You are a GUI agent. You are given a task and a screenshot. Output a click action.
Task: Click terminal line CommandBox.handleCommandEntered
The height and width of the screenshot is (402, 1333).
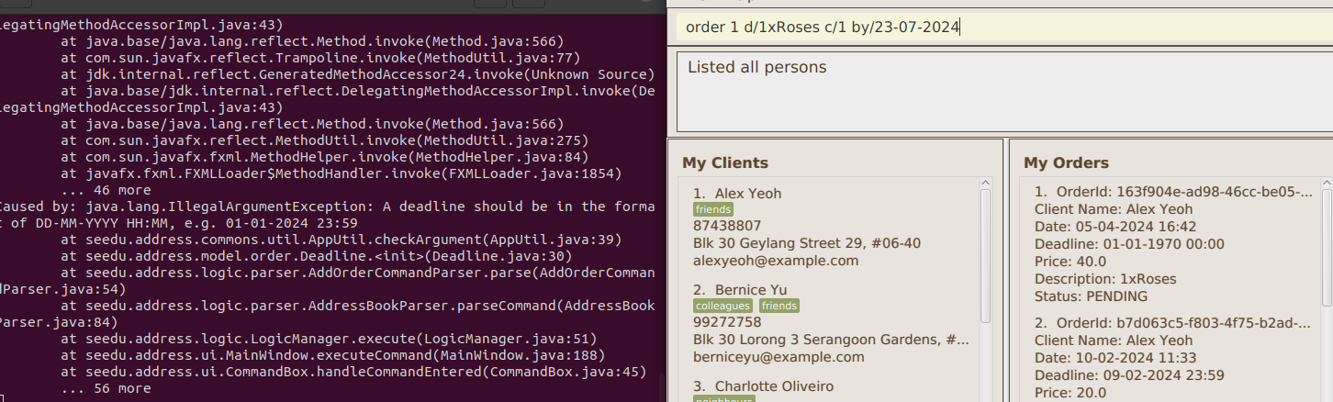pos(353,372)
